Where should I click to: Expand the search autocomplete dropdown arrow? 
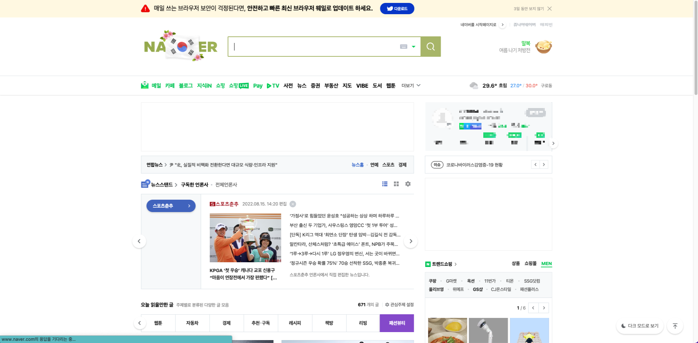coord(413,47)
